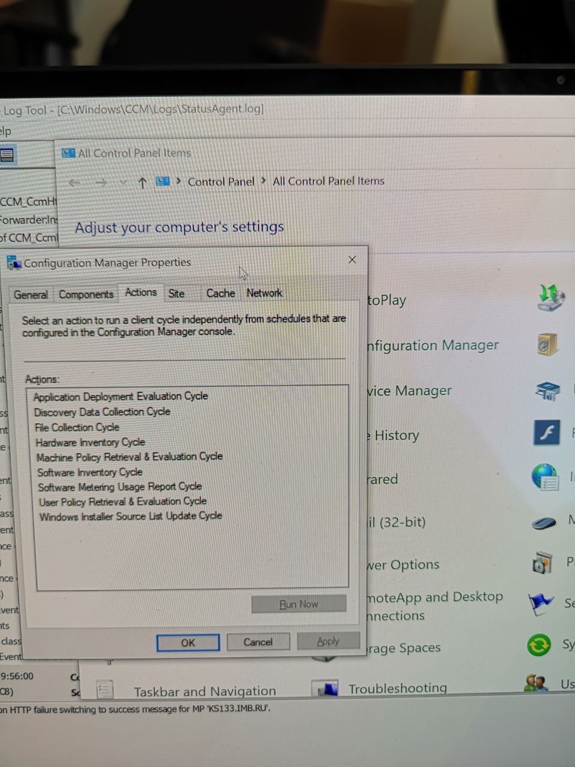Click chevron after address bar icon
This screenshot has width=575, height=767.
pyautogui.click(x=178, y=181)
